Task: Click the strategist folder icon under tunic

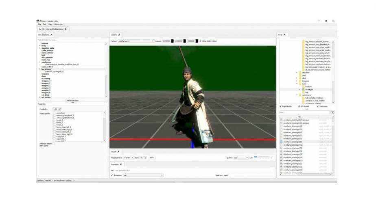Action: pyautogui.click(x=303, y=89)
